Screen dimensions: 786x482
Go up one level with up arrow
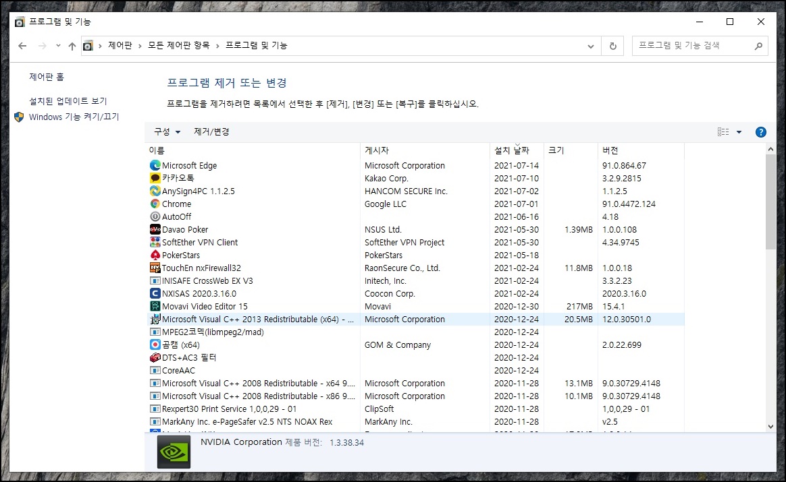[x=72, y=46]
